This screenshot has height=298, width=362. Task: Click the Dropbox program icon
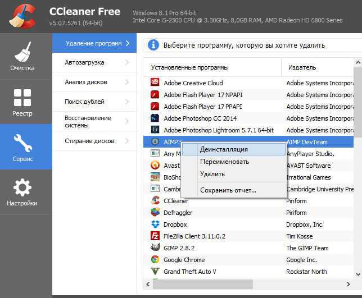[155, 224]
